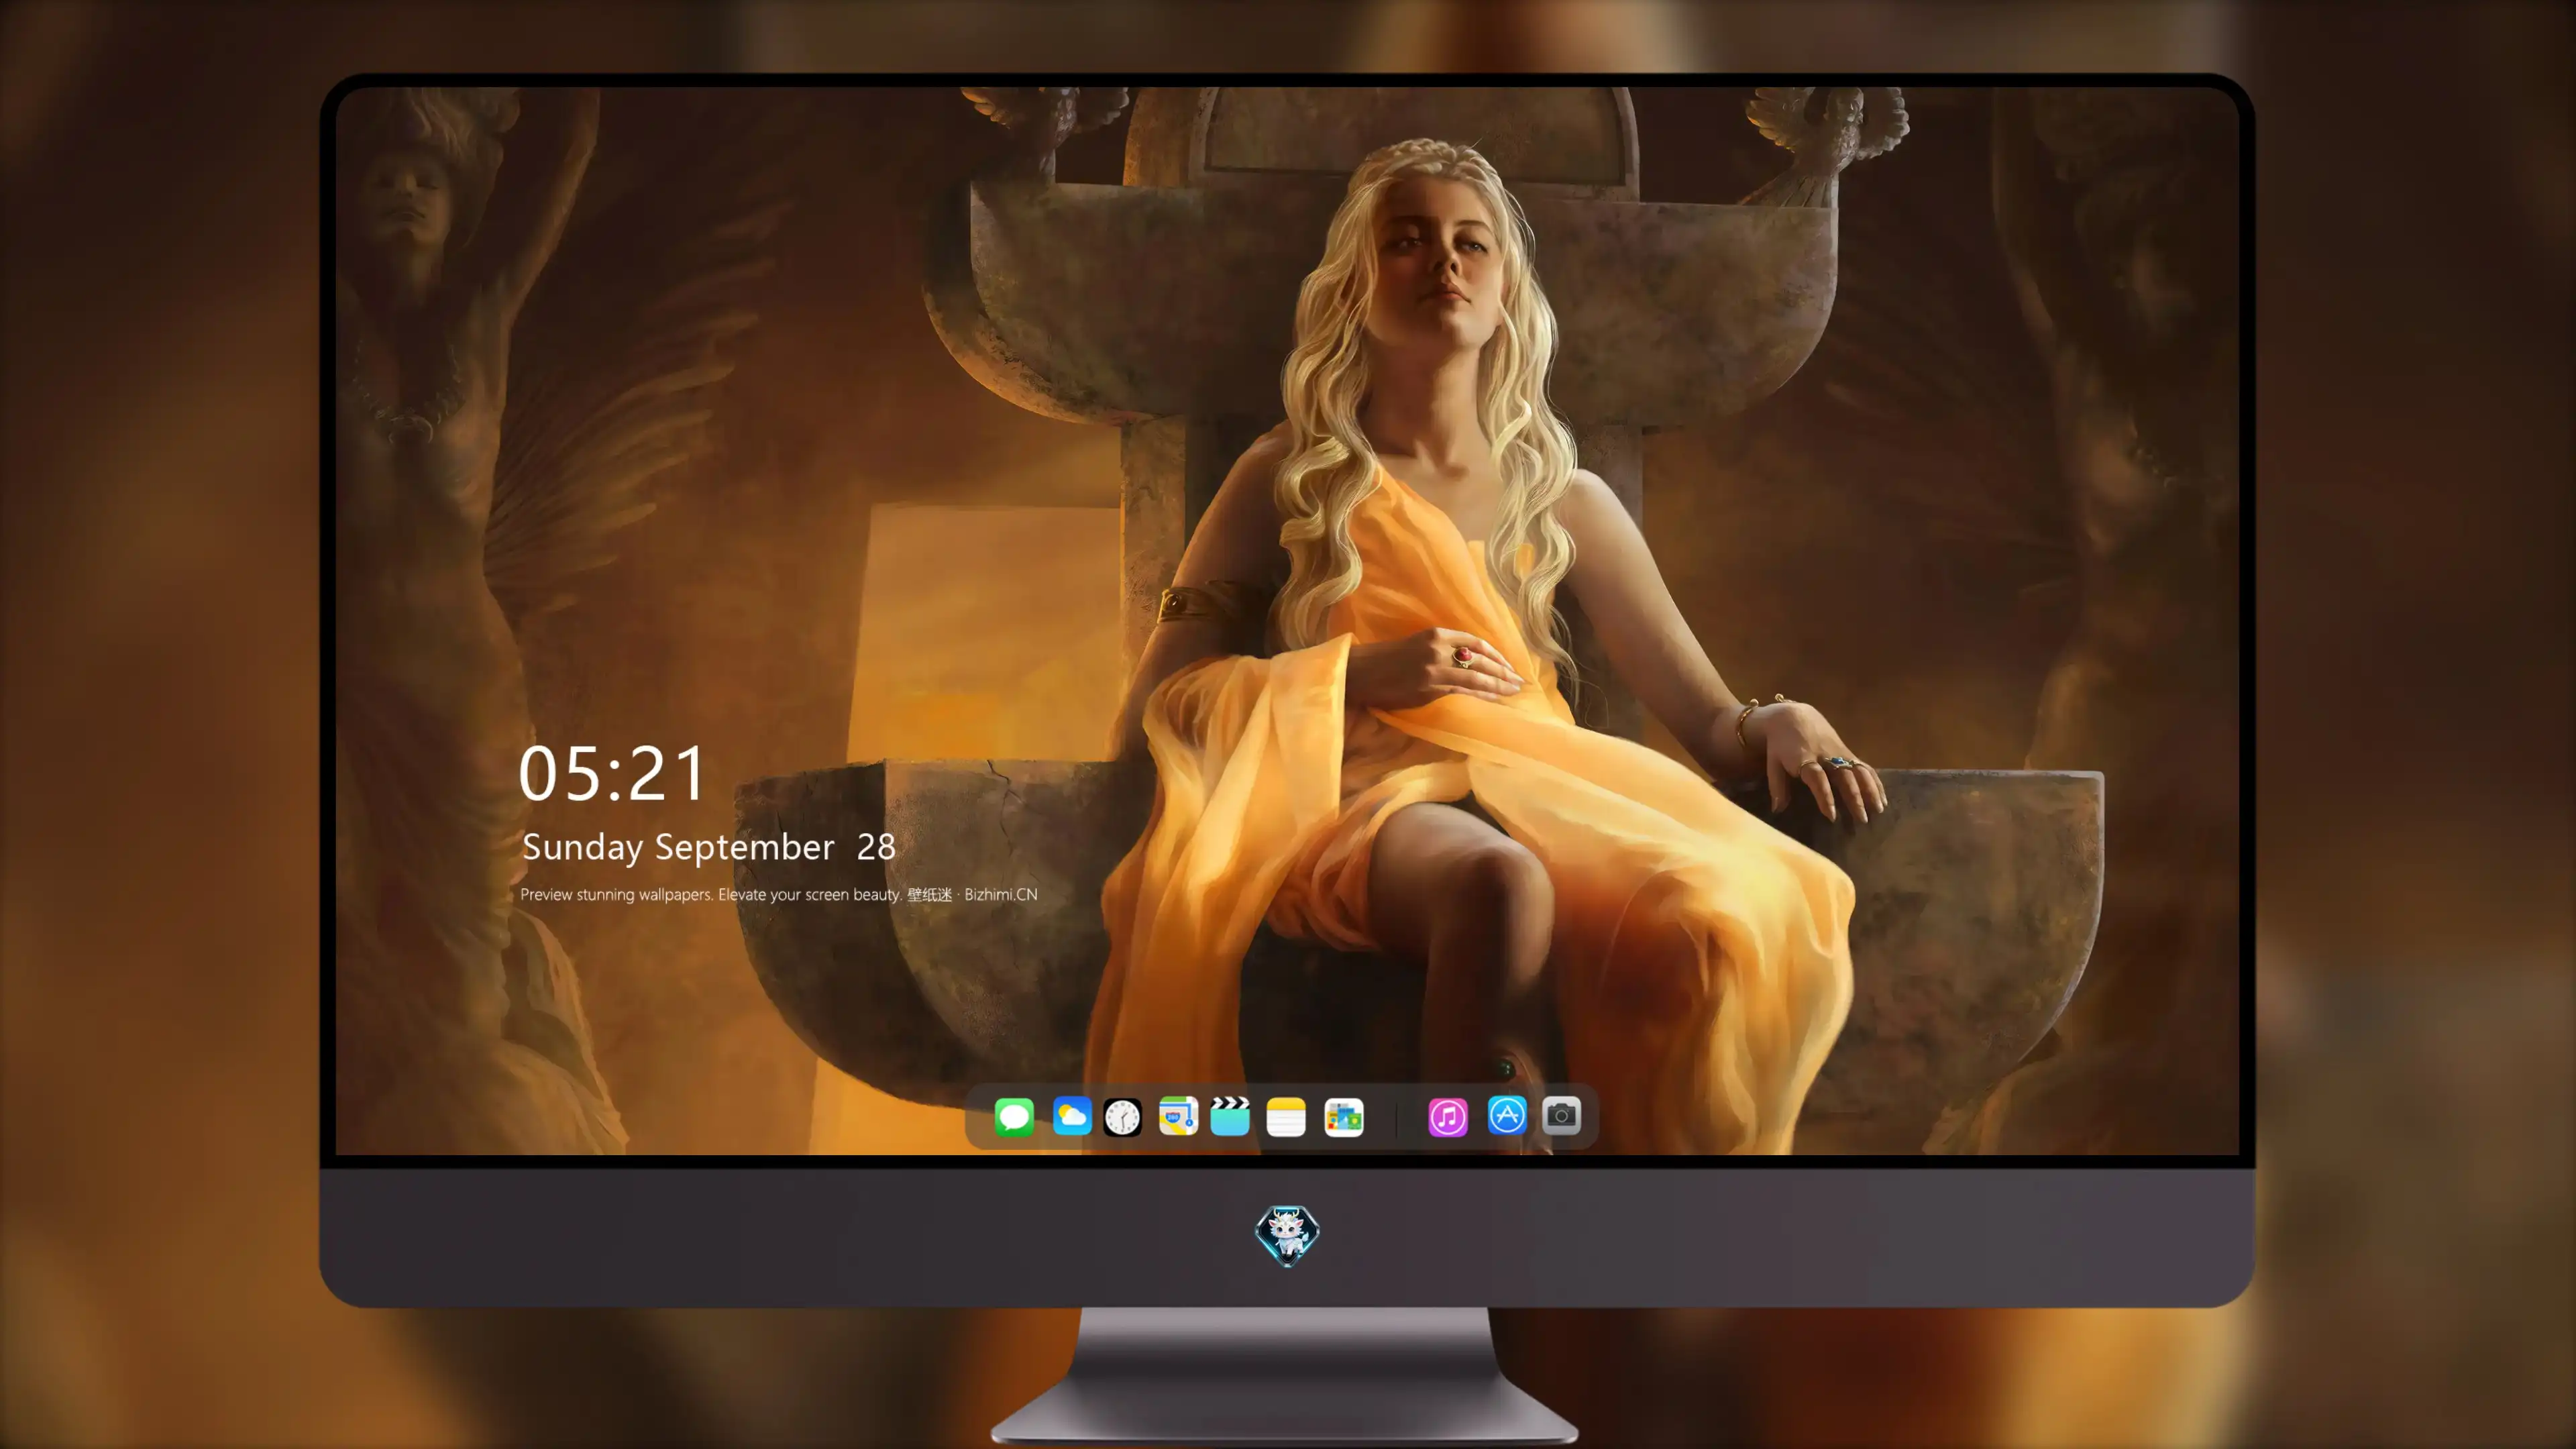Open the Clock app icon in the dock
Viewport: 2576px width, 1449px height.
point(1122,1117)
